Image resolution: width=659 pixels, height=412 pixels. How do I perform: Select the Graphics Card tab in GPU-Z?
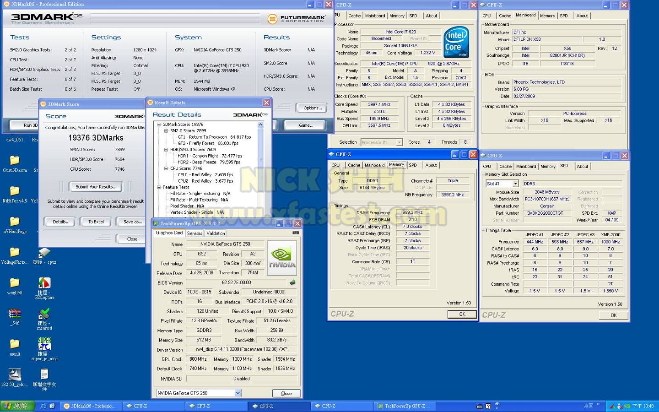coord(169,233)
